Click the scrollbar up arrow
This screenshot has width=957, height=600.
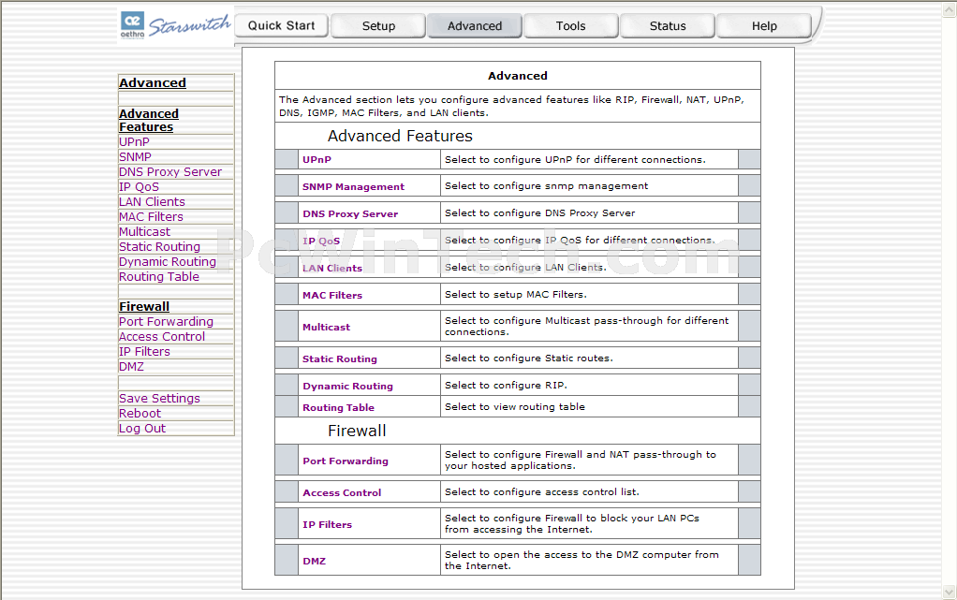[x=950, y=9]
